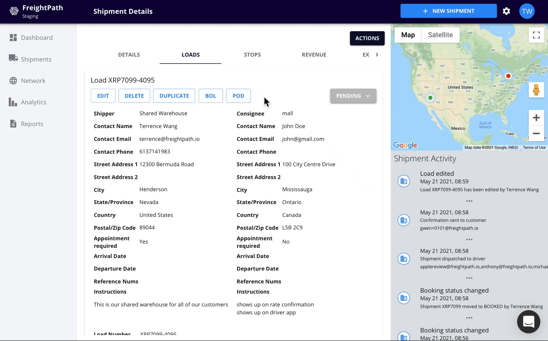Open settings gear icon
The width and height of the screenshot is (548, 341).
[506, 11]
